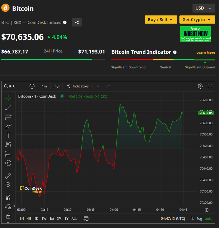Open chart settings gear

pyautogui.click(x=200, y=86)
